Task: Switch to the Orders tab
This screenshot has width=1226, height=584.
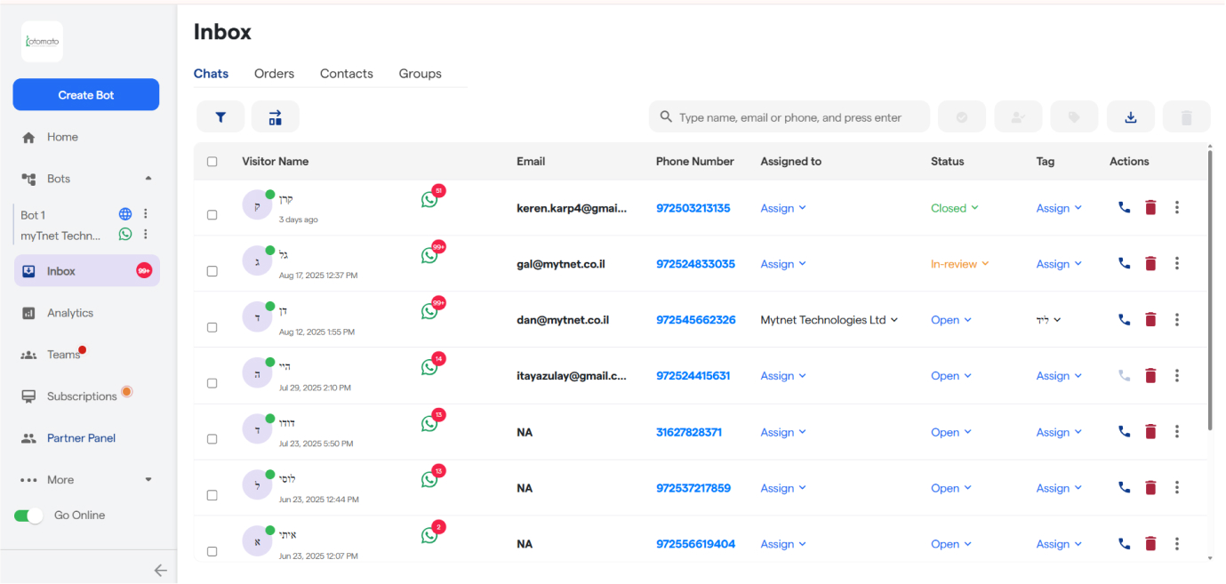Action: tap(274, 74)
